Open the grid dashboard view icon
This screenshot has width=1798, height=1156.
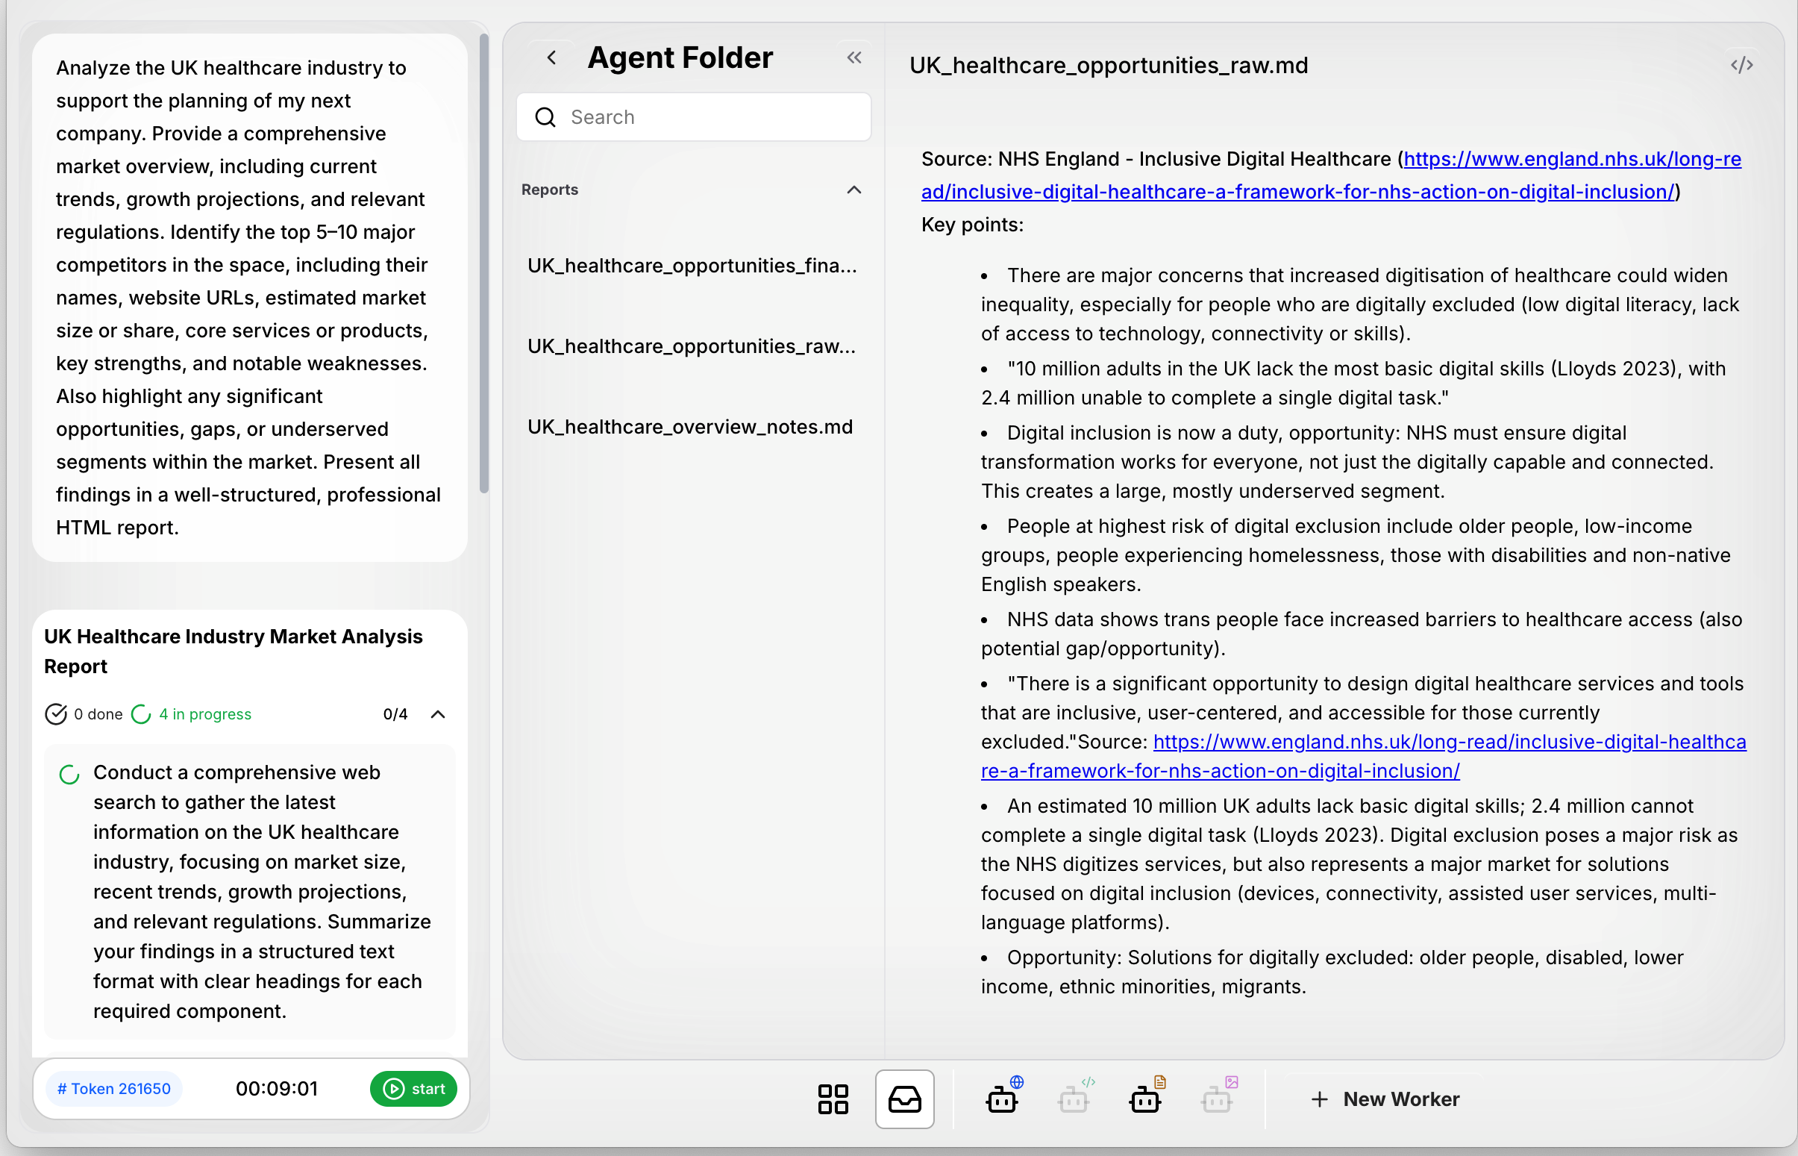coord(833,1099)
